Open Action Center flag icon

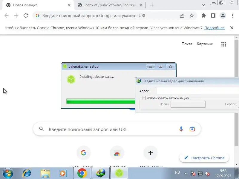click(193, 173)
